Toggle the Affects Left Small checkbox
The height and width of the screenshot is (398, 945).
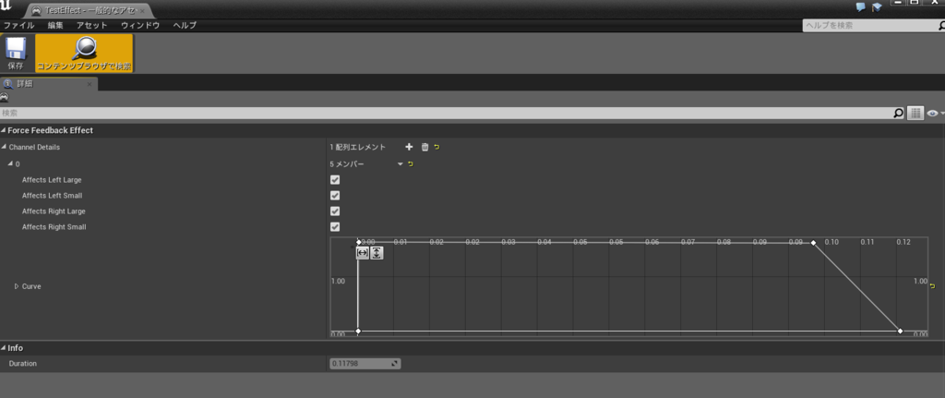coord(335,196)
